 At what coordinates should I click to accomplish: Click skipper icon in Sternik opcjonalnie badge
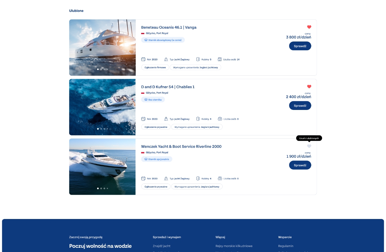click(146, 159)
